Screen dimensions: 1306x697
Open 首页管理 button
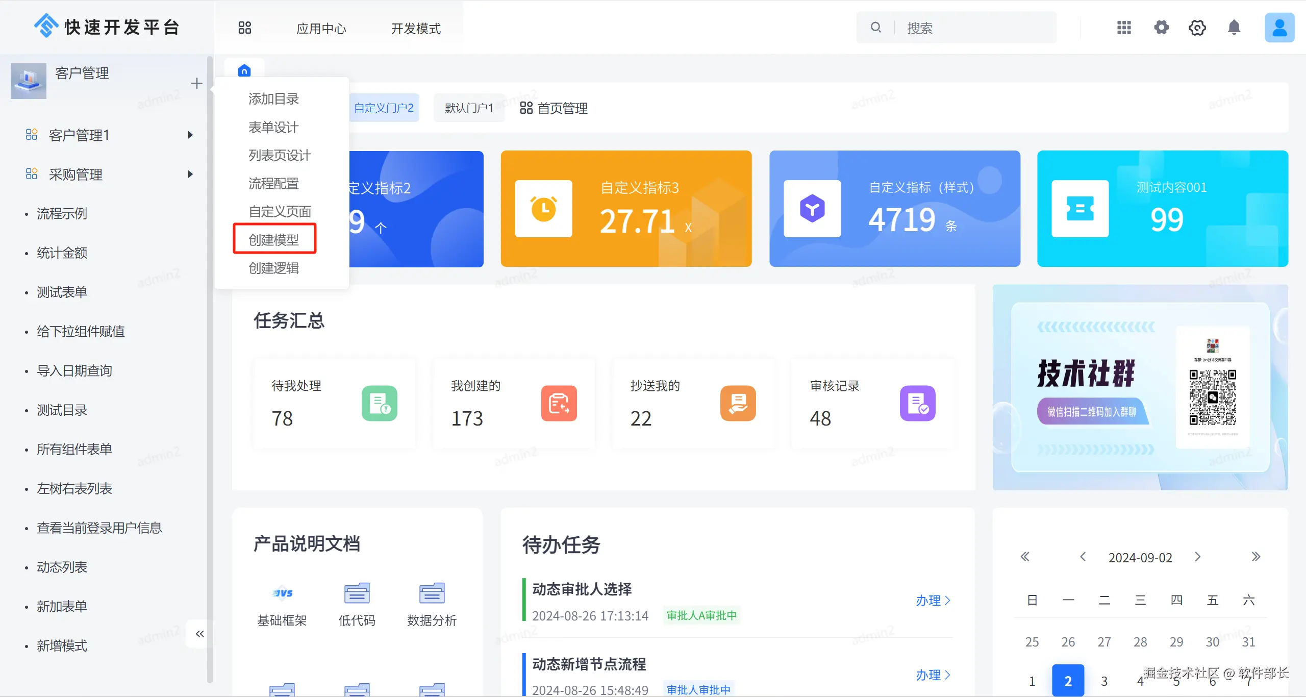pos(554,108)
